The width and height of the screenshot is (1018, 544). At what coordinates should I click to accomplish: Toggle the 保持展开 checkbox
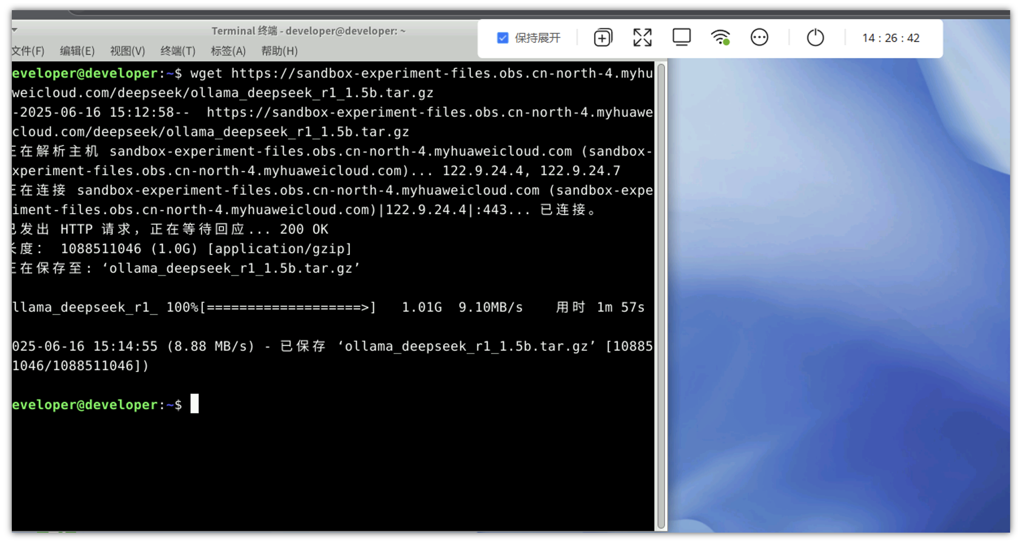(502, 38)
